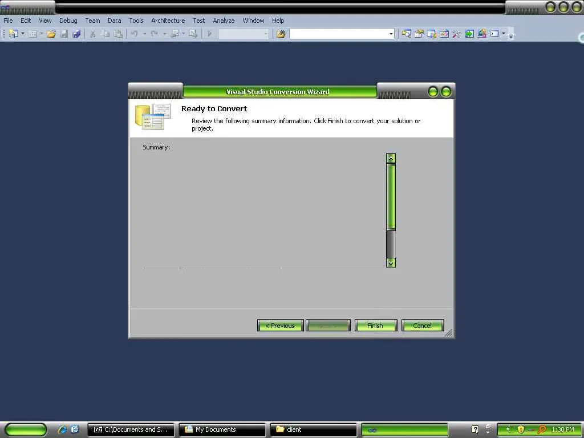Expand the Redo history dropdown arrow

164,34
